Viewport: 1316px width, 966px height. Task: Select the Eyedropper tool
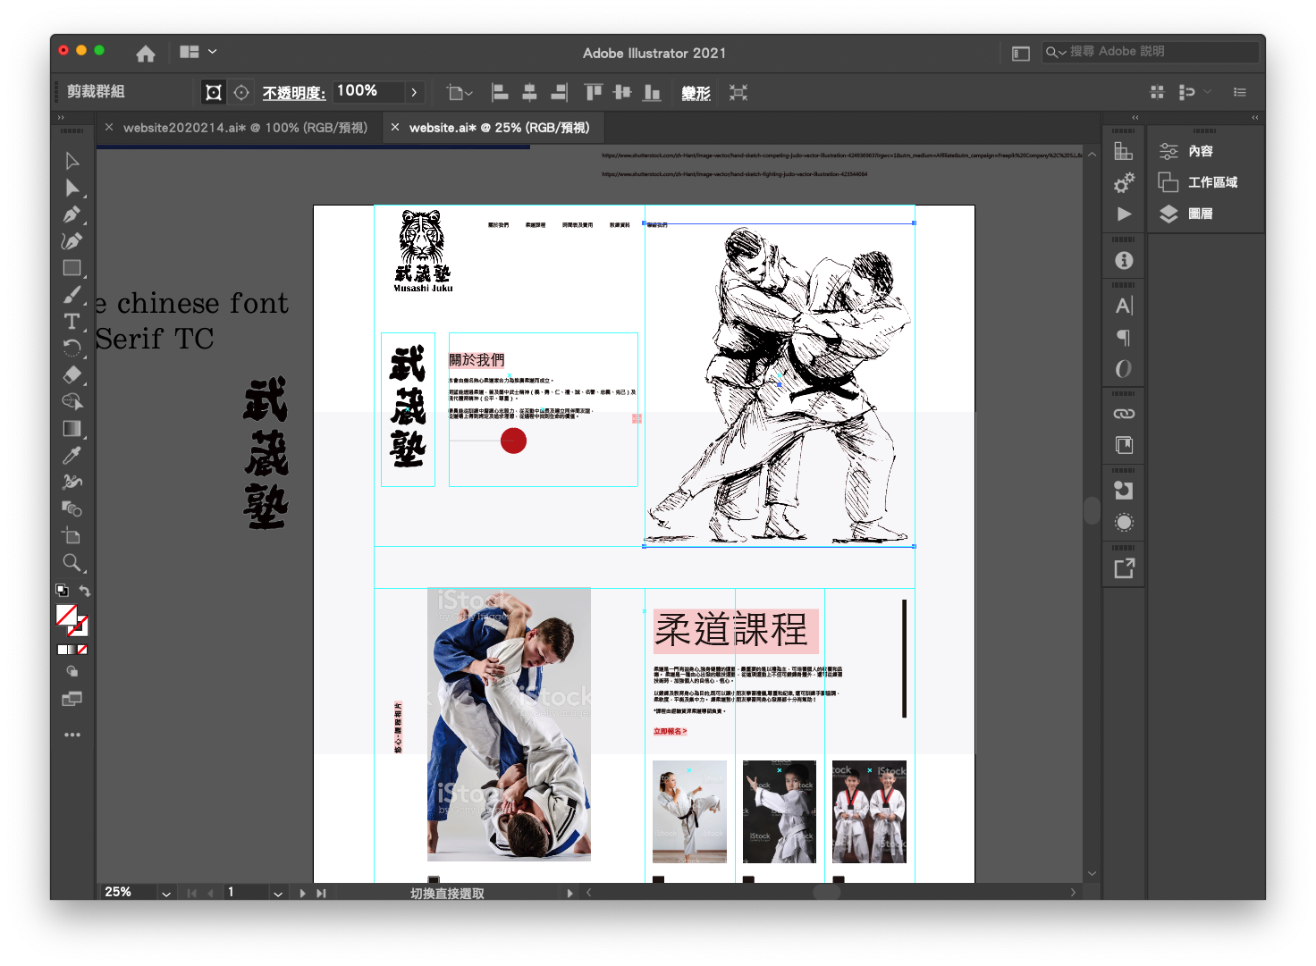coord(72,455)
